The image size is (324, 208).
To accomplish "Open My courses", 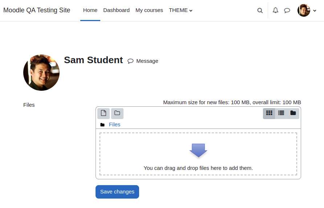I will 149,10.
